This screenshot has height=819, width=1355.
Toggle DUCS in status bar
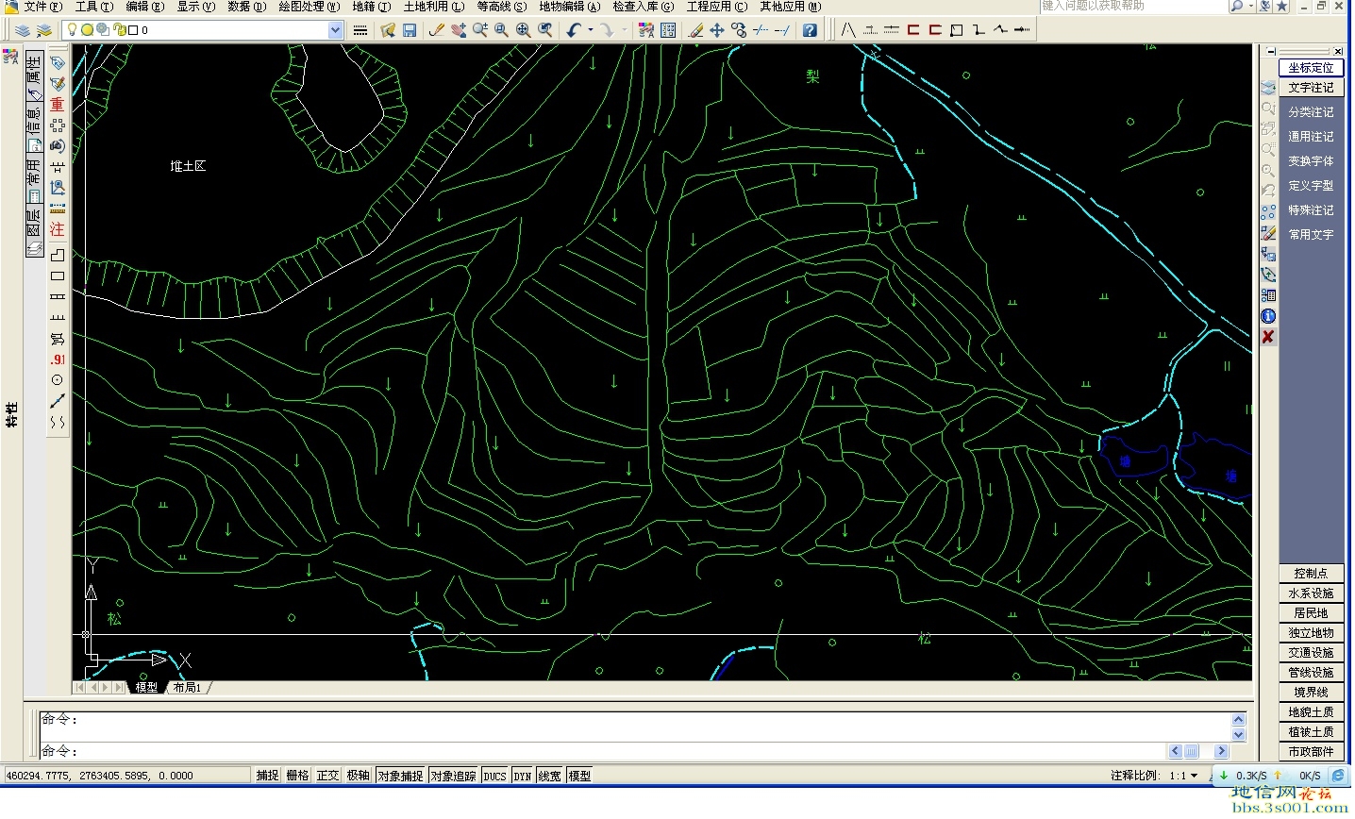(495, 776)
